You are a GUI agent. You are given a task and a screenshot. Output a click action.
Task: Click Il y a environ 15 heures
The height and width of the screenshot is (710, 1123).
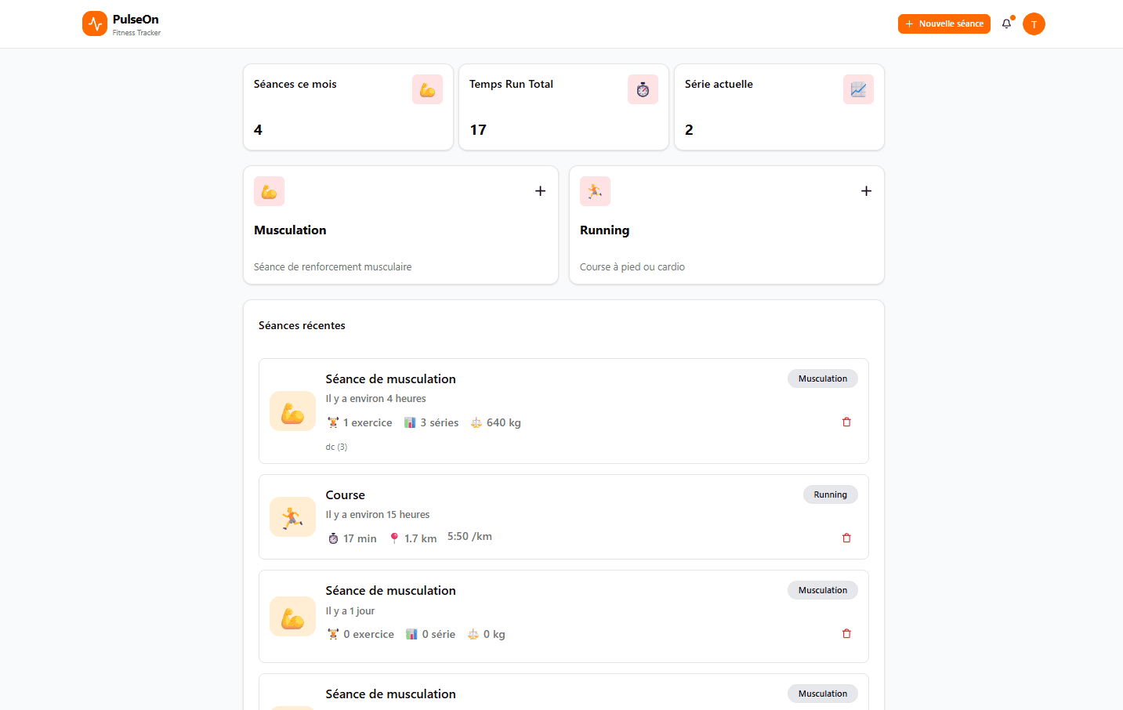378,515
